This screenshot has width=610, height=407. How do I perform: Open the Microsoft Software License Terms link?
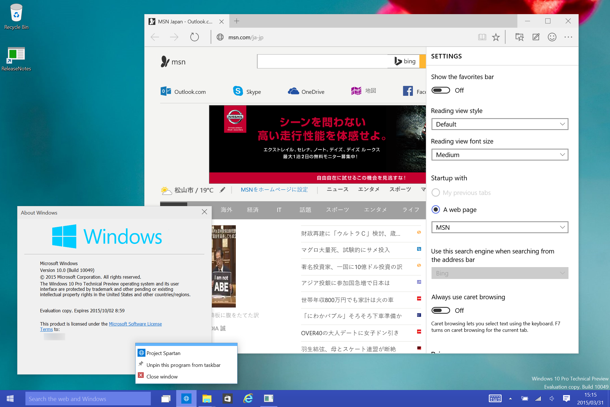click(135, 324)
